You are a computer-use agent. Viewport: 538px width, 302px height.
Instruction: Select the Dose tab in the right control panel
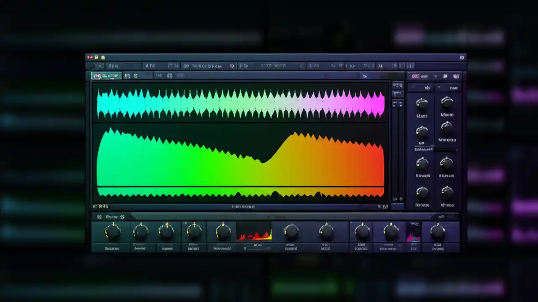click(x=454, y=88)
